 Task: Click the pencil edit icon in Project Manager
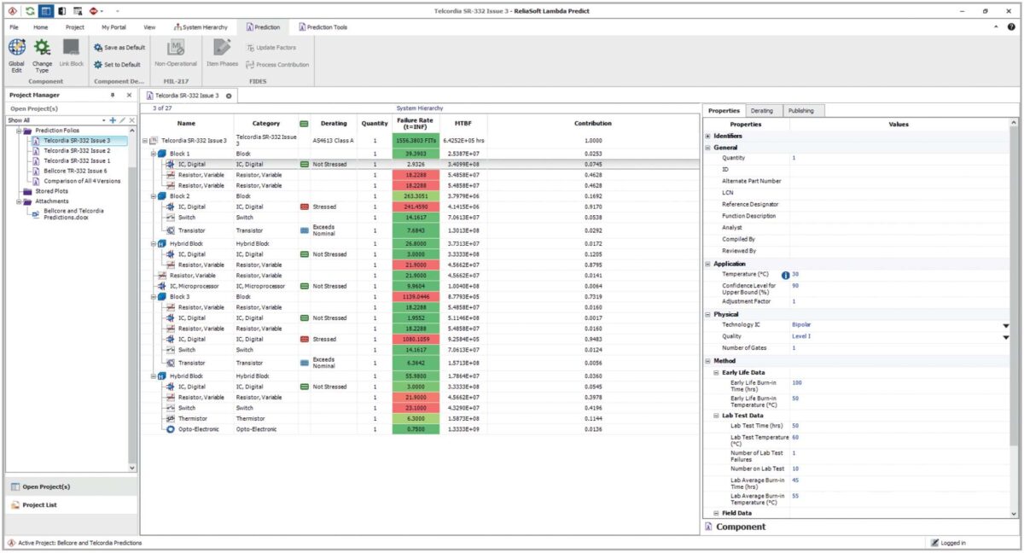click(x=122, y=120)
